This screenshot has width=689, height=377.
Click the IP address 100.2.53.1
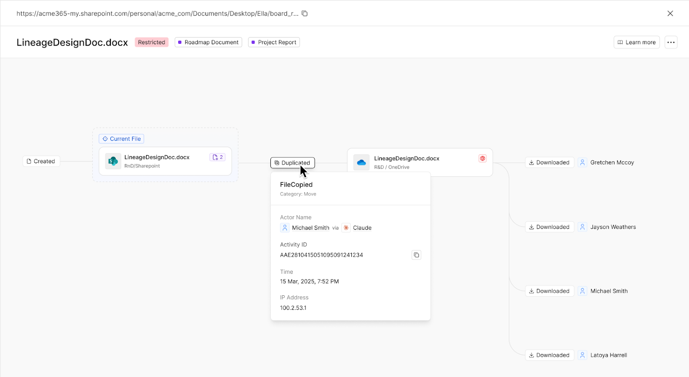[x=293, y=308]
